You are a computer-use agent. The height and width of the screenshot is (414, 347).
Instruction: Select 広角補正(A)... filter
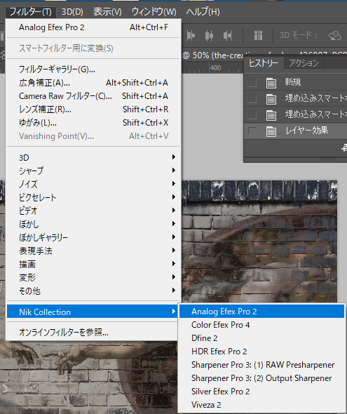pyautogui.click(x=93, y=83)
